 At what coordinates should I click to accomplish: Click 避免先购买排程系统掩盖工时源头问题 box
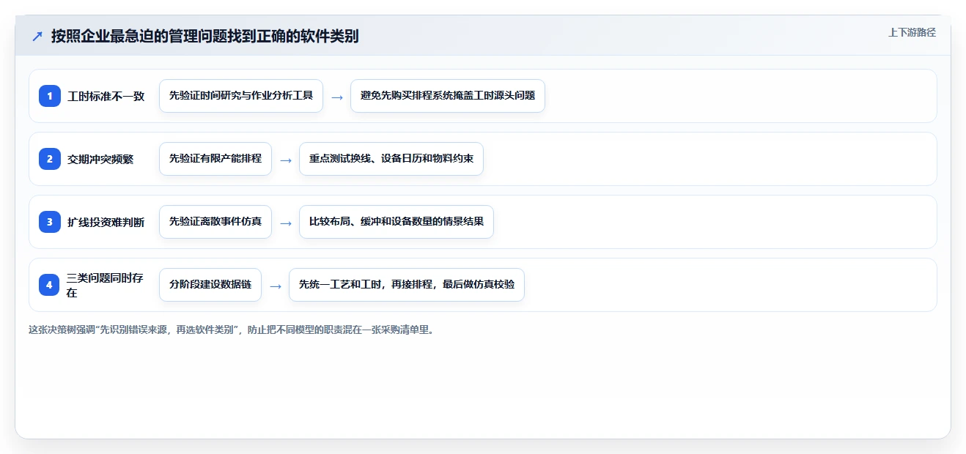[x=448, y=96]
